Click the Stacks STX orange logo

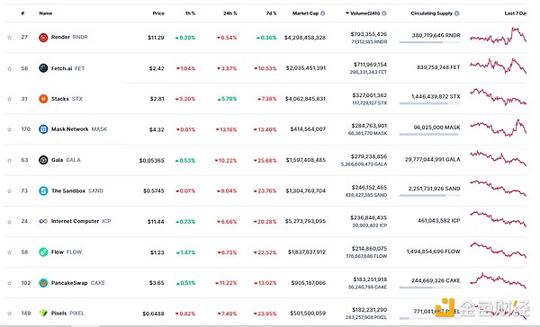43,99
